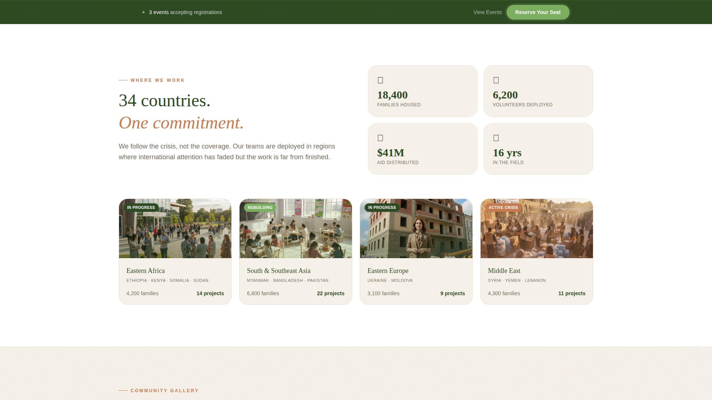Click the green events availability dot indicator
The image size is (712, 400).
tap(144, 12)
